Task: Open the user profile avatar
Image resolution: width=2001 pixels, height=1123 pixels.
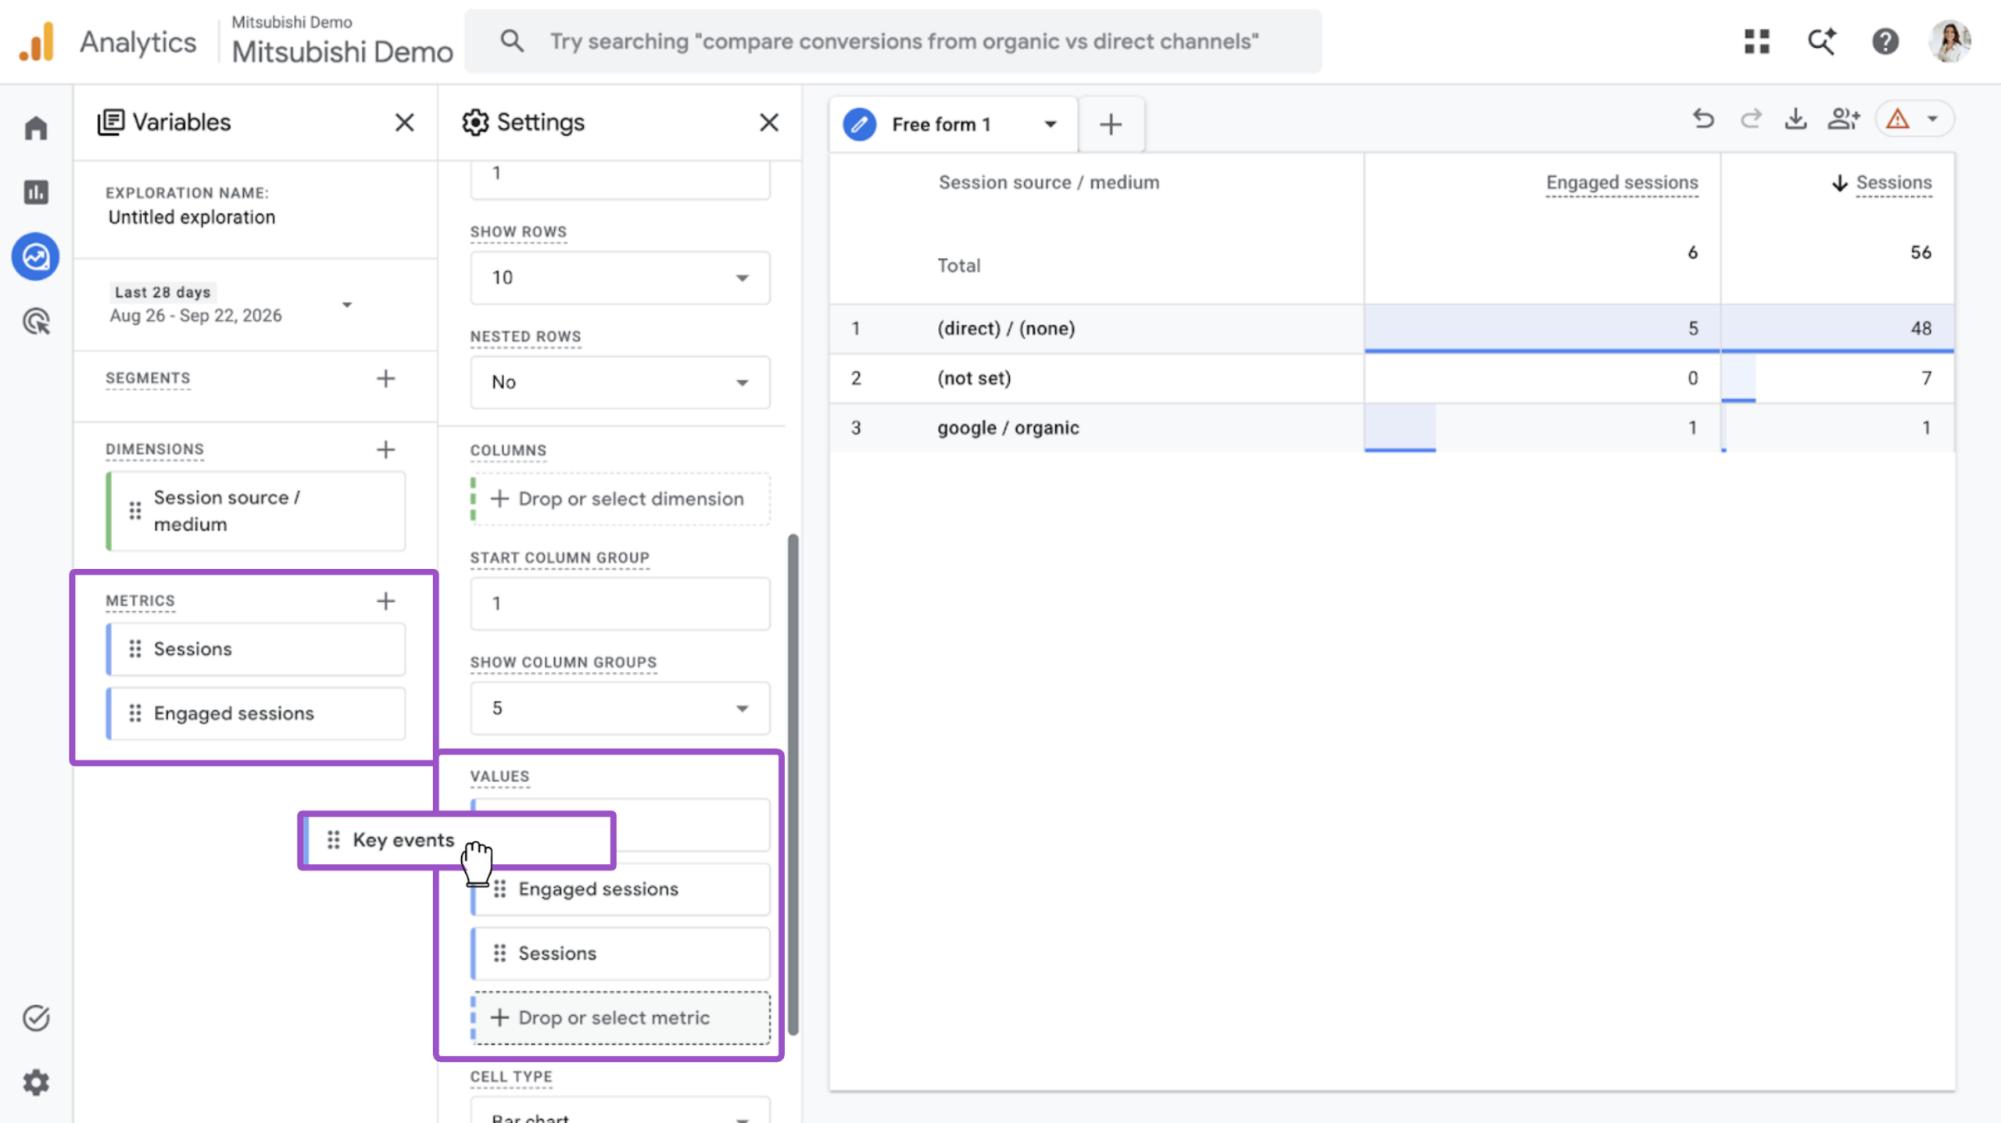Action: pyautogui.click(x=1950, y=41)
